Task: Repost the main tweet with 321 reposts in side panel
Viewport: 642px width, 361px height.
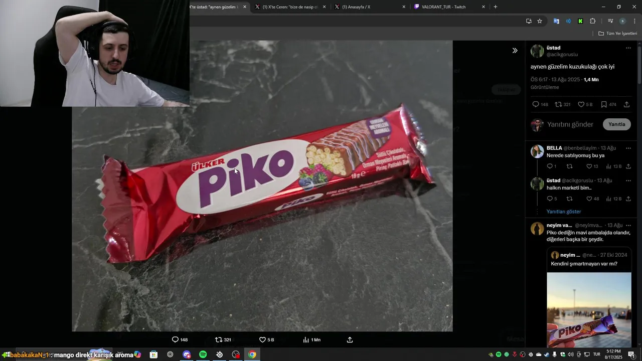Action: click(x=563, y=104)
